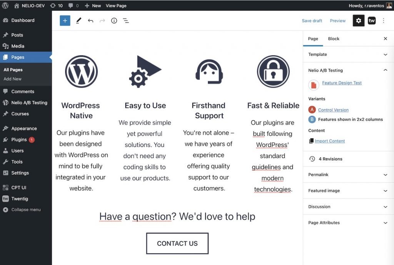394x265 pixels.
Task: Open Comments in the admin sidebar
Action: 26,92
